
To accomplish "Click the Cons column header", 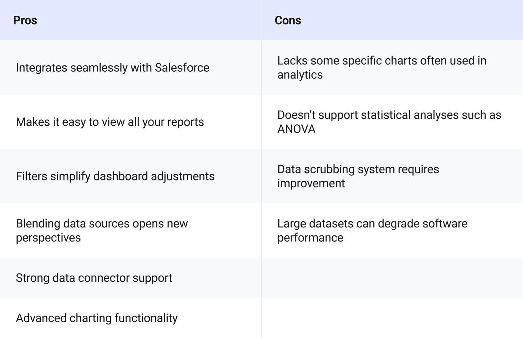I will [288, 20].
